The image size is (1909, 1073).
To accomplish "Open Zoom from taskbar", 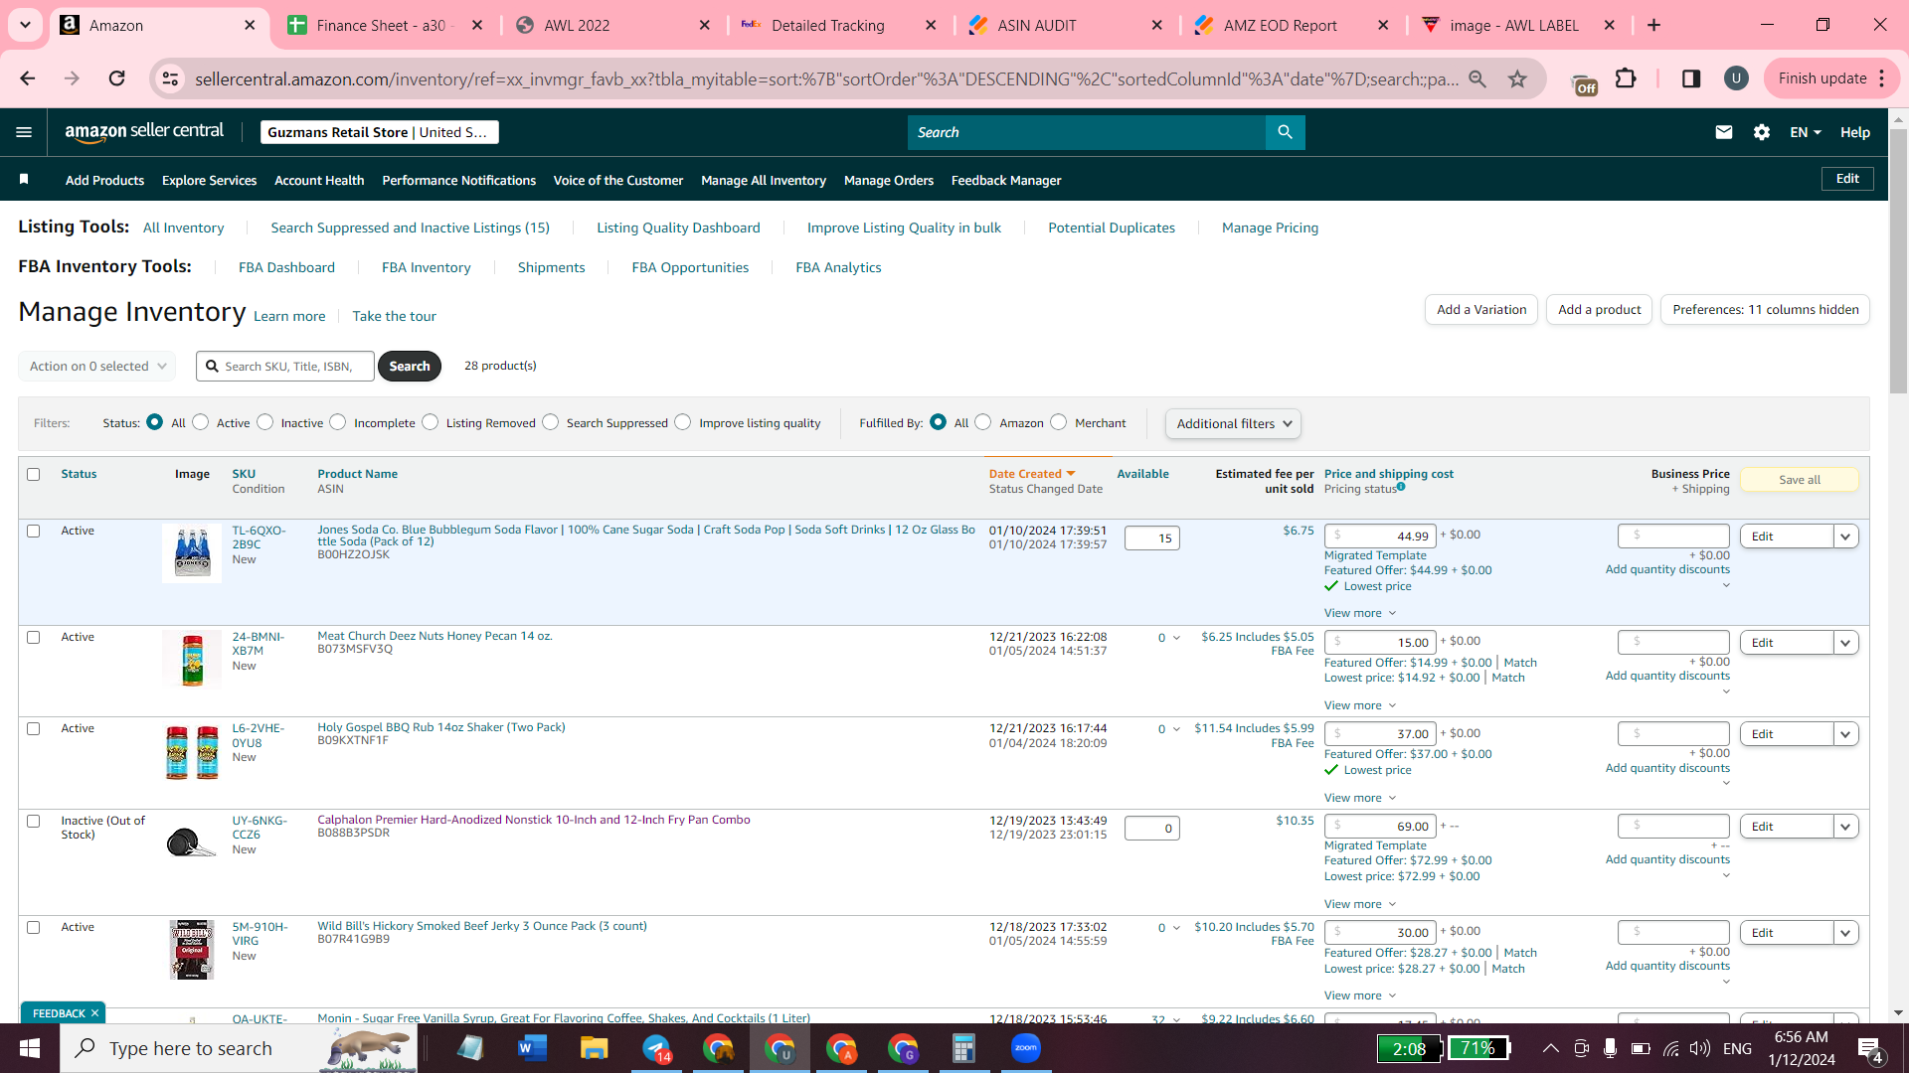I will 1025,1048.
